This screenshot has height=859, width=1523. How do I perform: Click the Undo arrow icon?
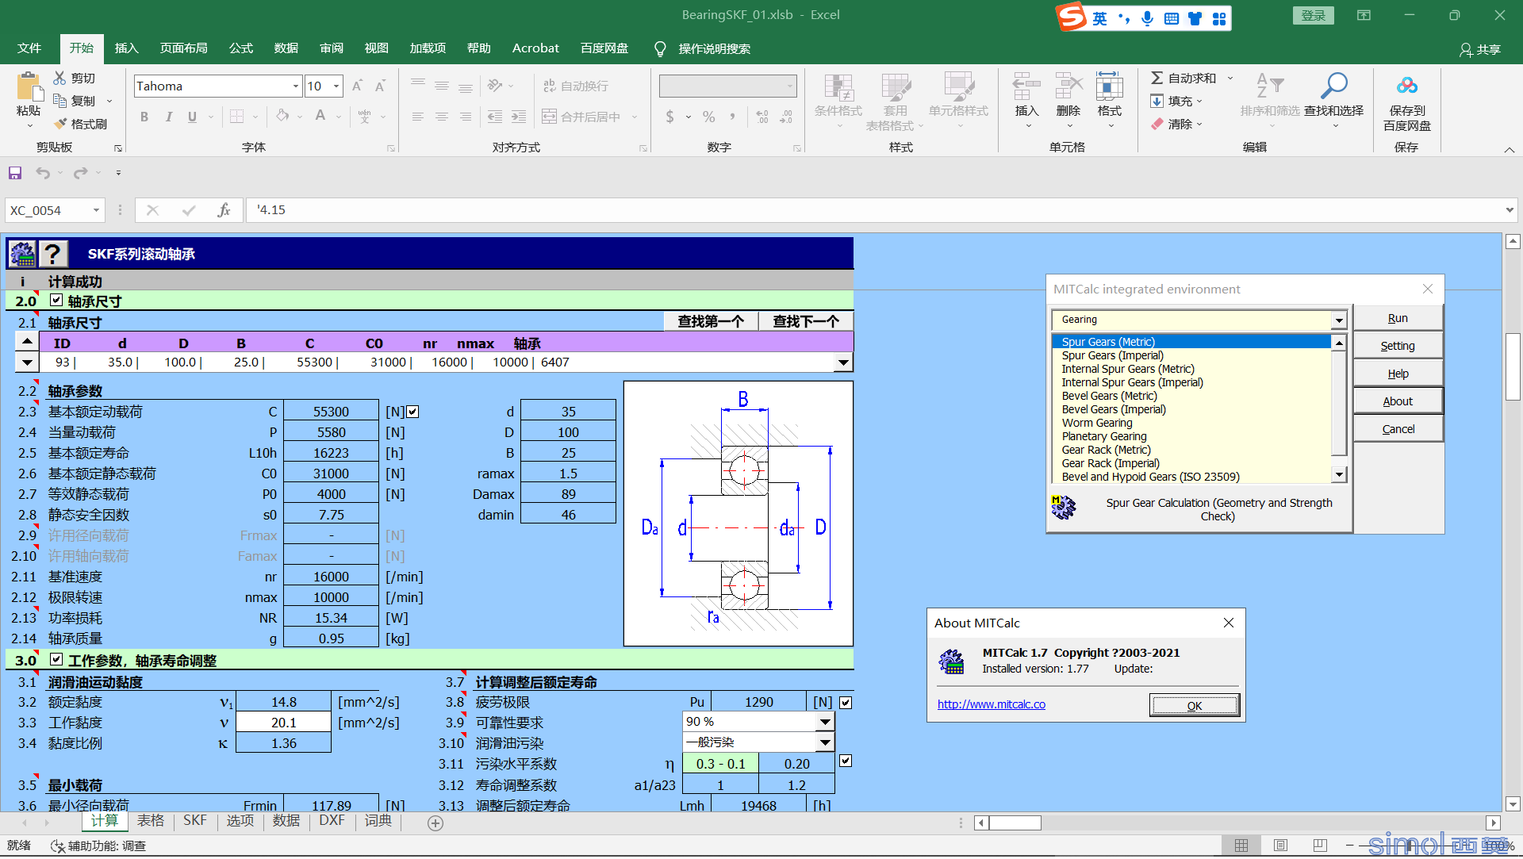click(43, 173)
